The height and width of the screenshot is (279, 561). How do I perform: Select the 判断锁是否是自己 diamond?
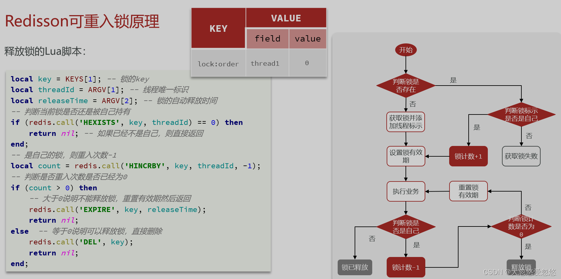(x=406, y=227)
